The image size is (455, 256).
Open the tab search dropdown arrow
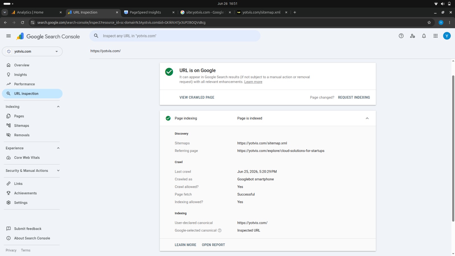5,12
